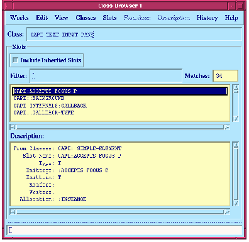The height and width of the screenshot is (242, 249).
Task: Click the slots list scroll-left arrow
Action: click(x=13, y=127)
